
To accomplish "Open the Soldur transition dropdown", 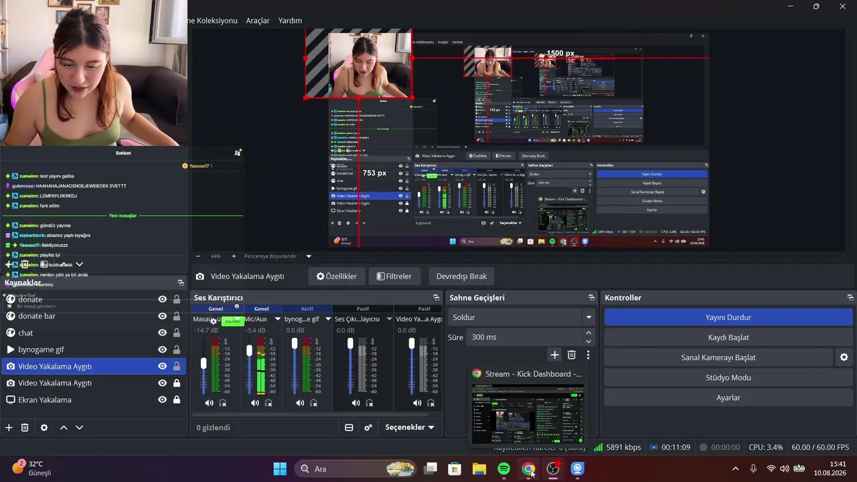I will 521,317.
